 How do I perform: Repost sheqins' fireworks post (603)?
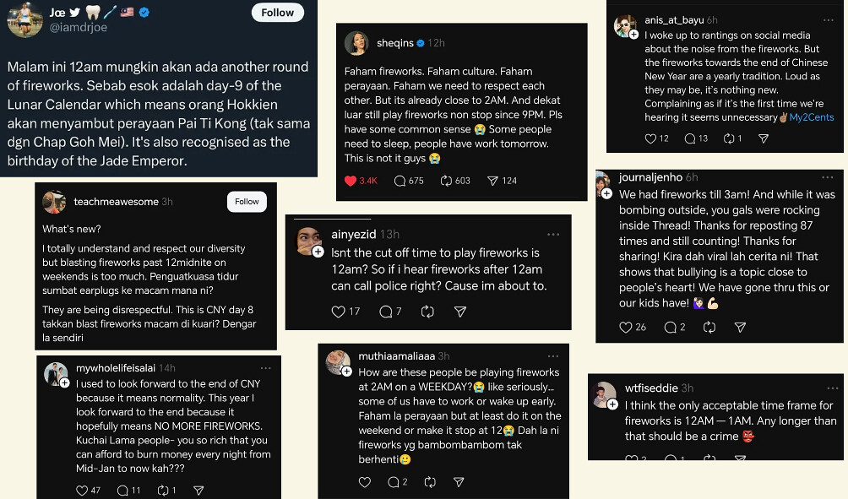pos(448,181)
